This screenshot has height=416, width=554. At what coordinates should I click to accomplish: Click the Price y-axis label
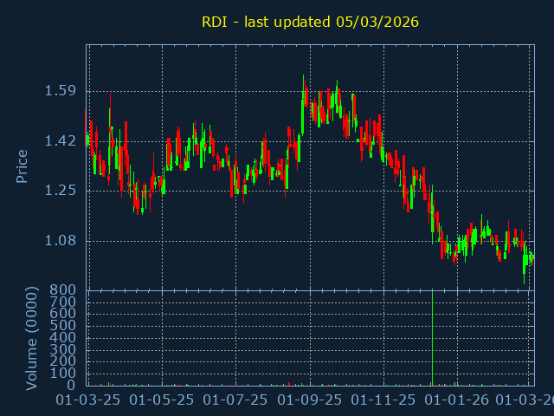point(23,166)
